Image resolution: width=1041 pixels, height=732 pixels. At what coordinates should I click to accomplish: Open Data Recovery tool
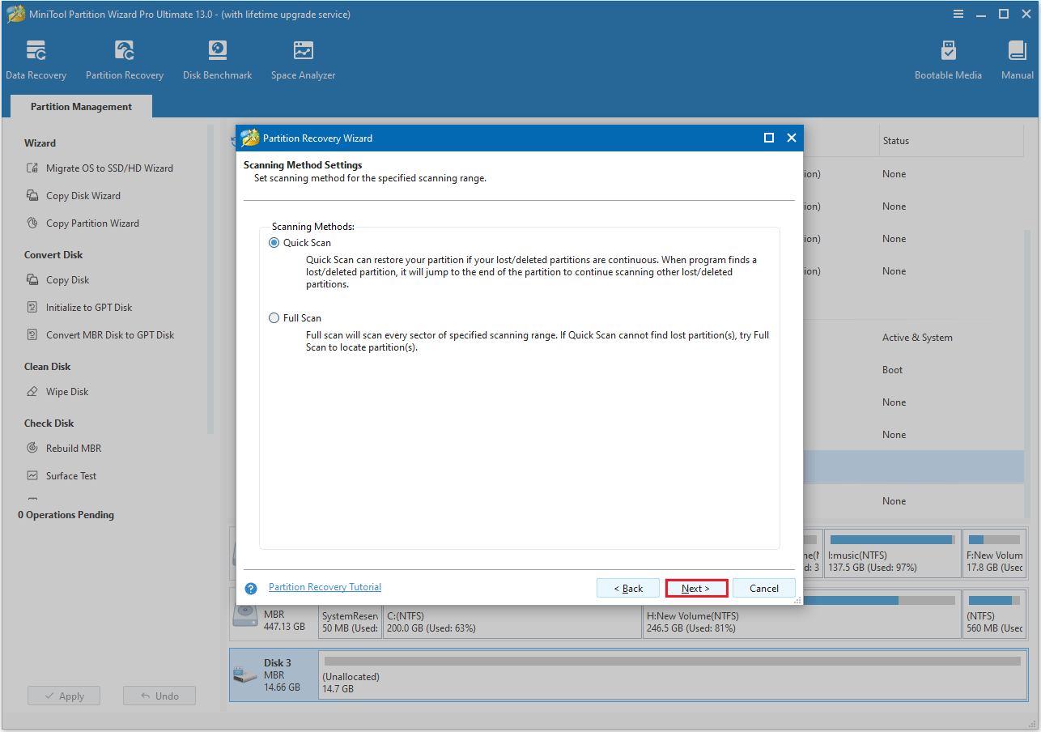coord(36,60)
